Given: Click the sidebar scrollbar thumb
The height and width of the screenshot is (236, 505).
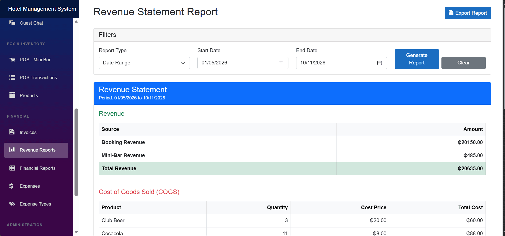Looking at the screenshot, I should 76,152.
